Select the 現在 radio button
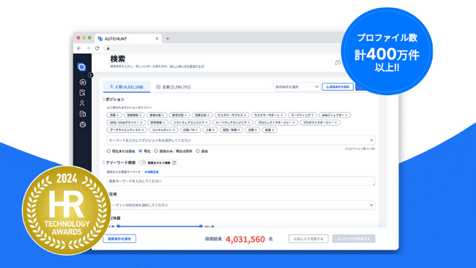 tap(141, 151)
